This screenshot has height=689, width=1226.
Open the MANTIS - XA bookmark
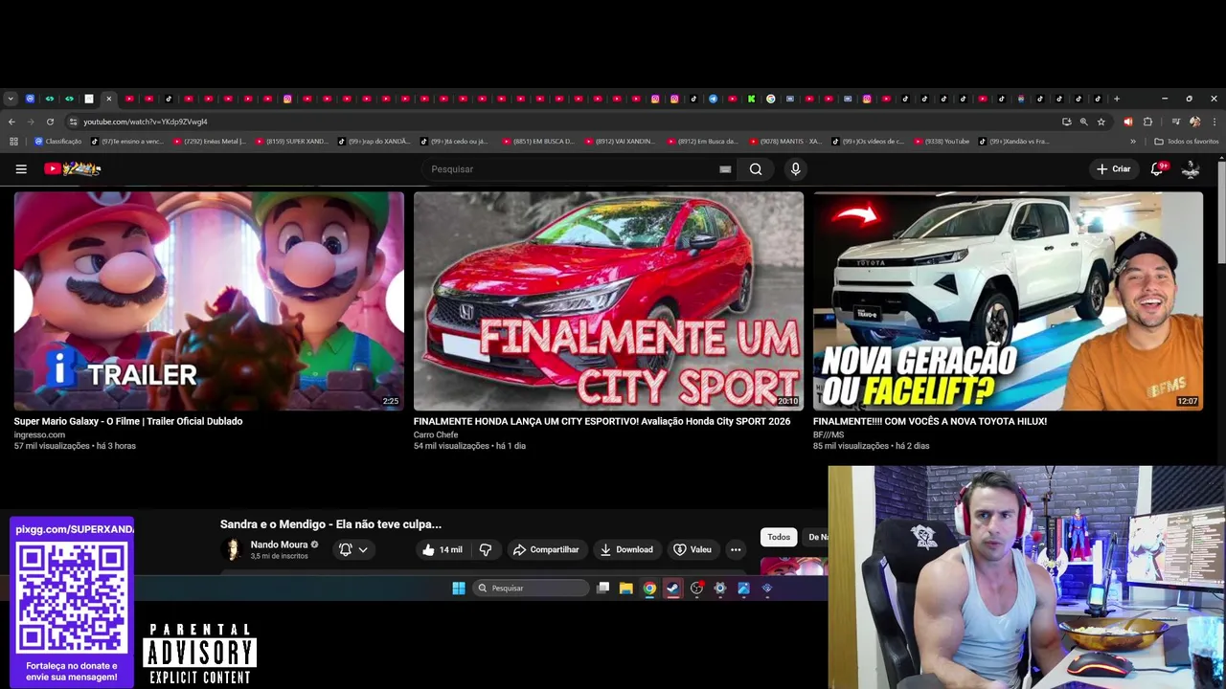point(785,142)
